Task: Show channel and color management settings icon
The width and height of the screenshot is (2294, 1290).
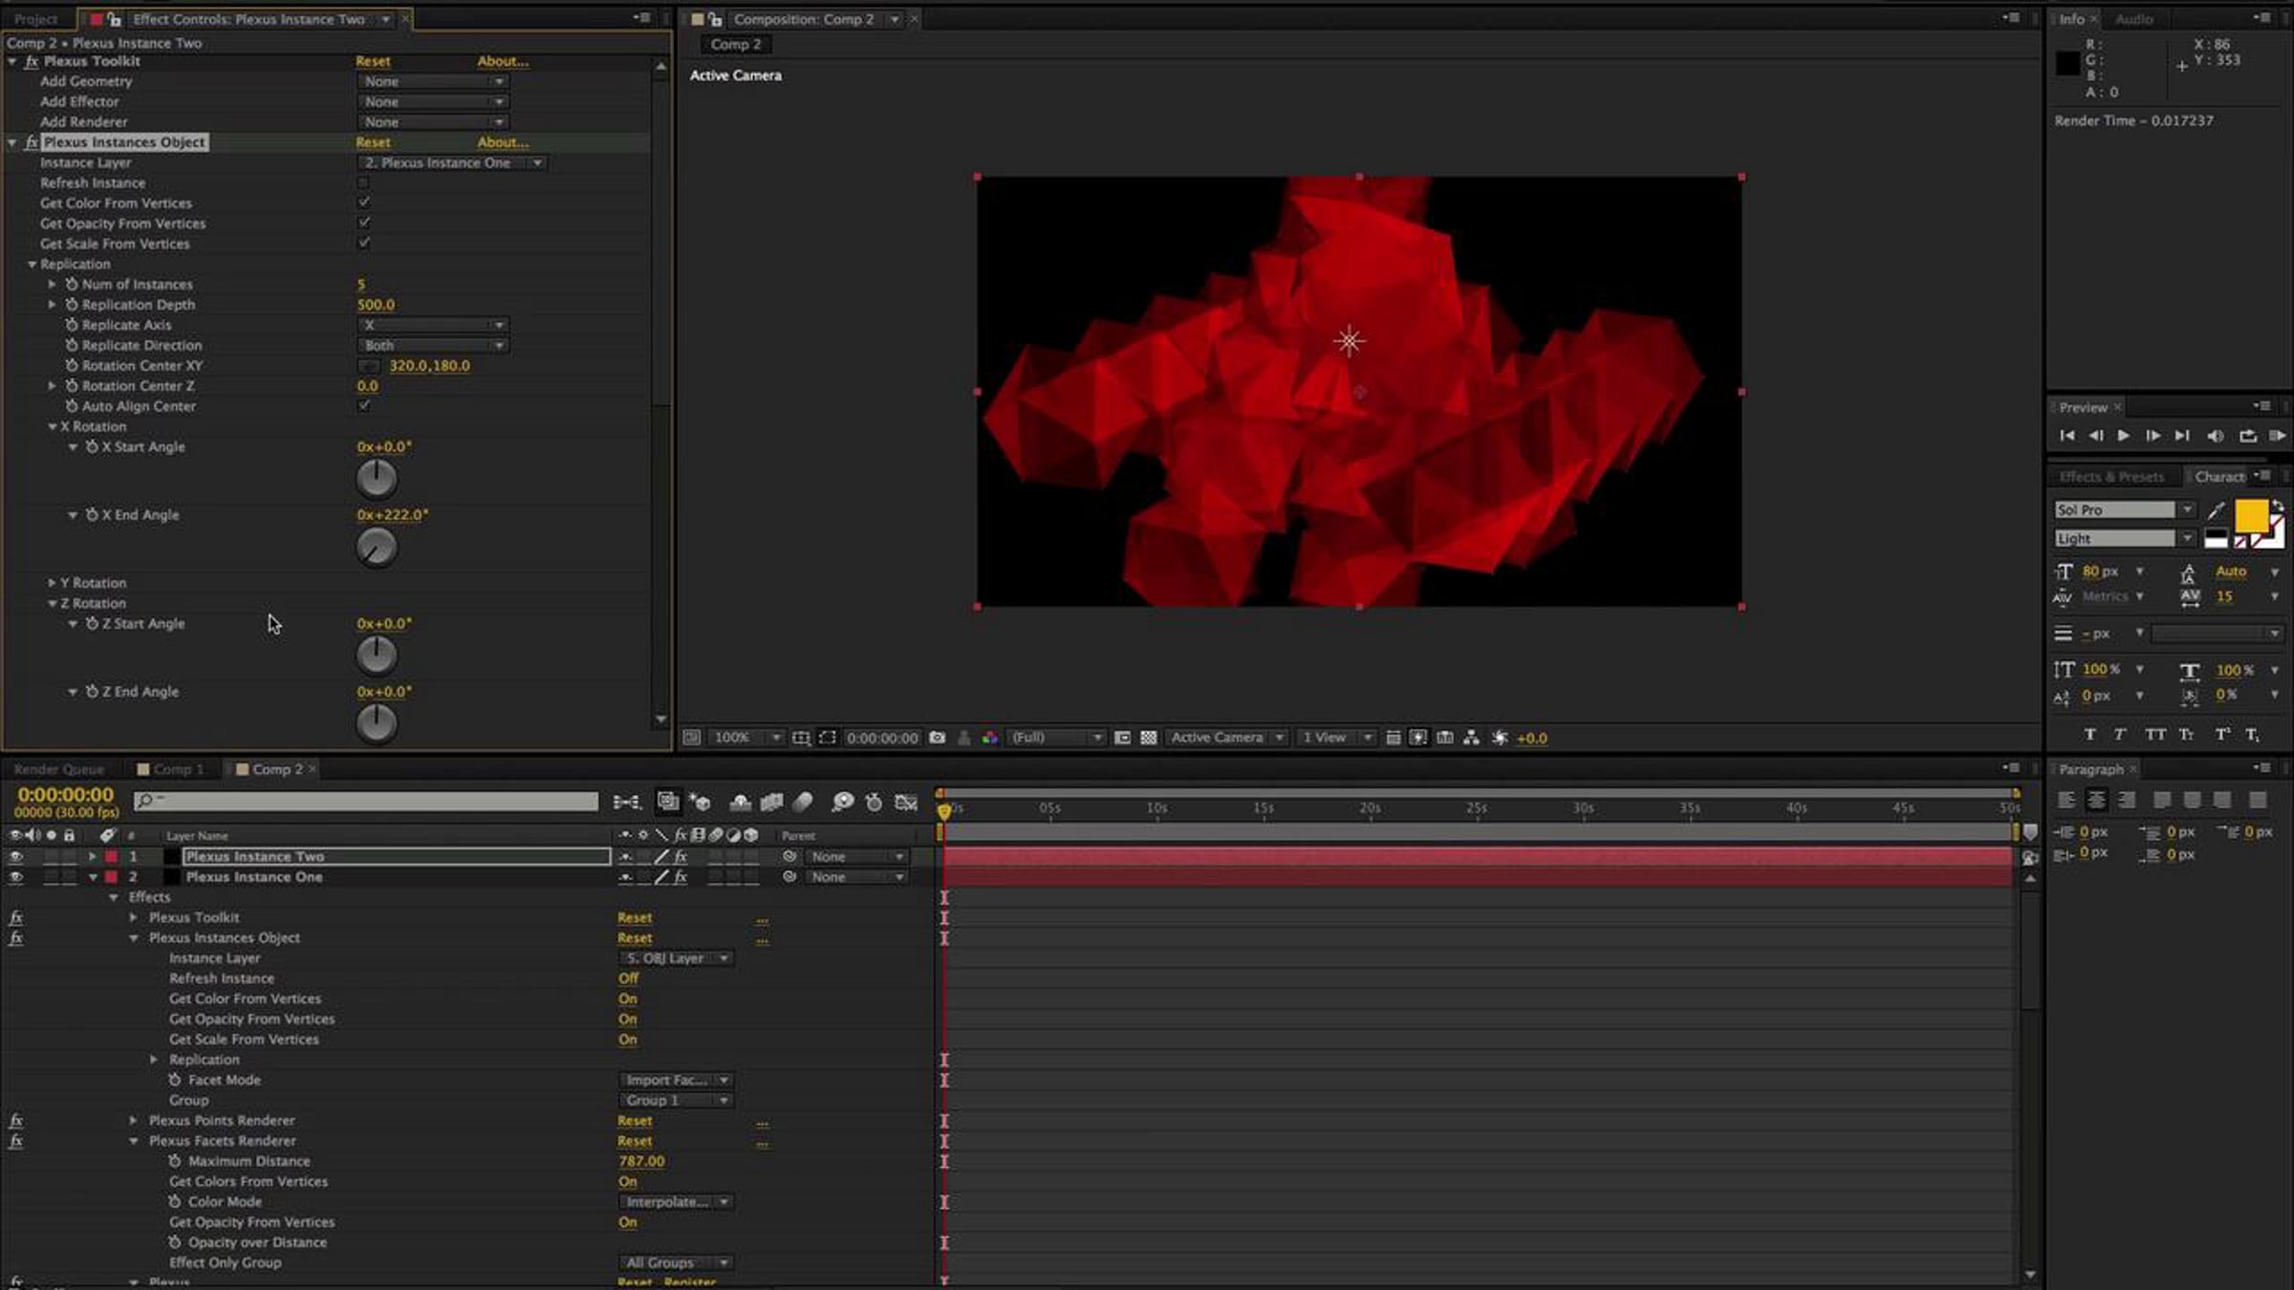Action: click(x=989, y=738)
